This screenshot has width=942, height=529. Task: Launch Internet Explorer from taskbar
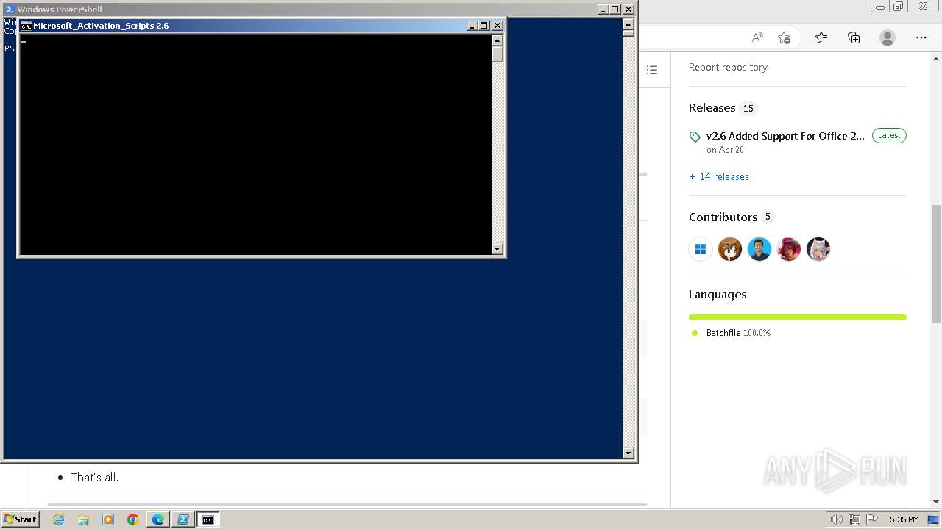pyautogui.click(x=58, y=519)
